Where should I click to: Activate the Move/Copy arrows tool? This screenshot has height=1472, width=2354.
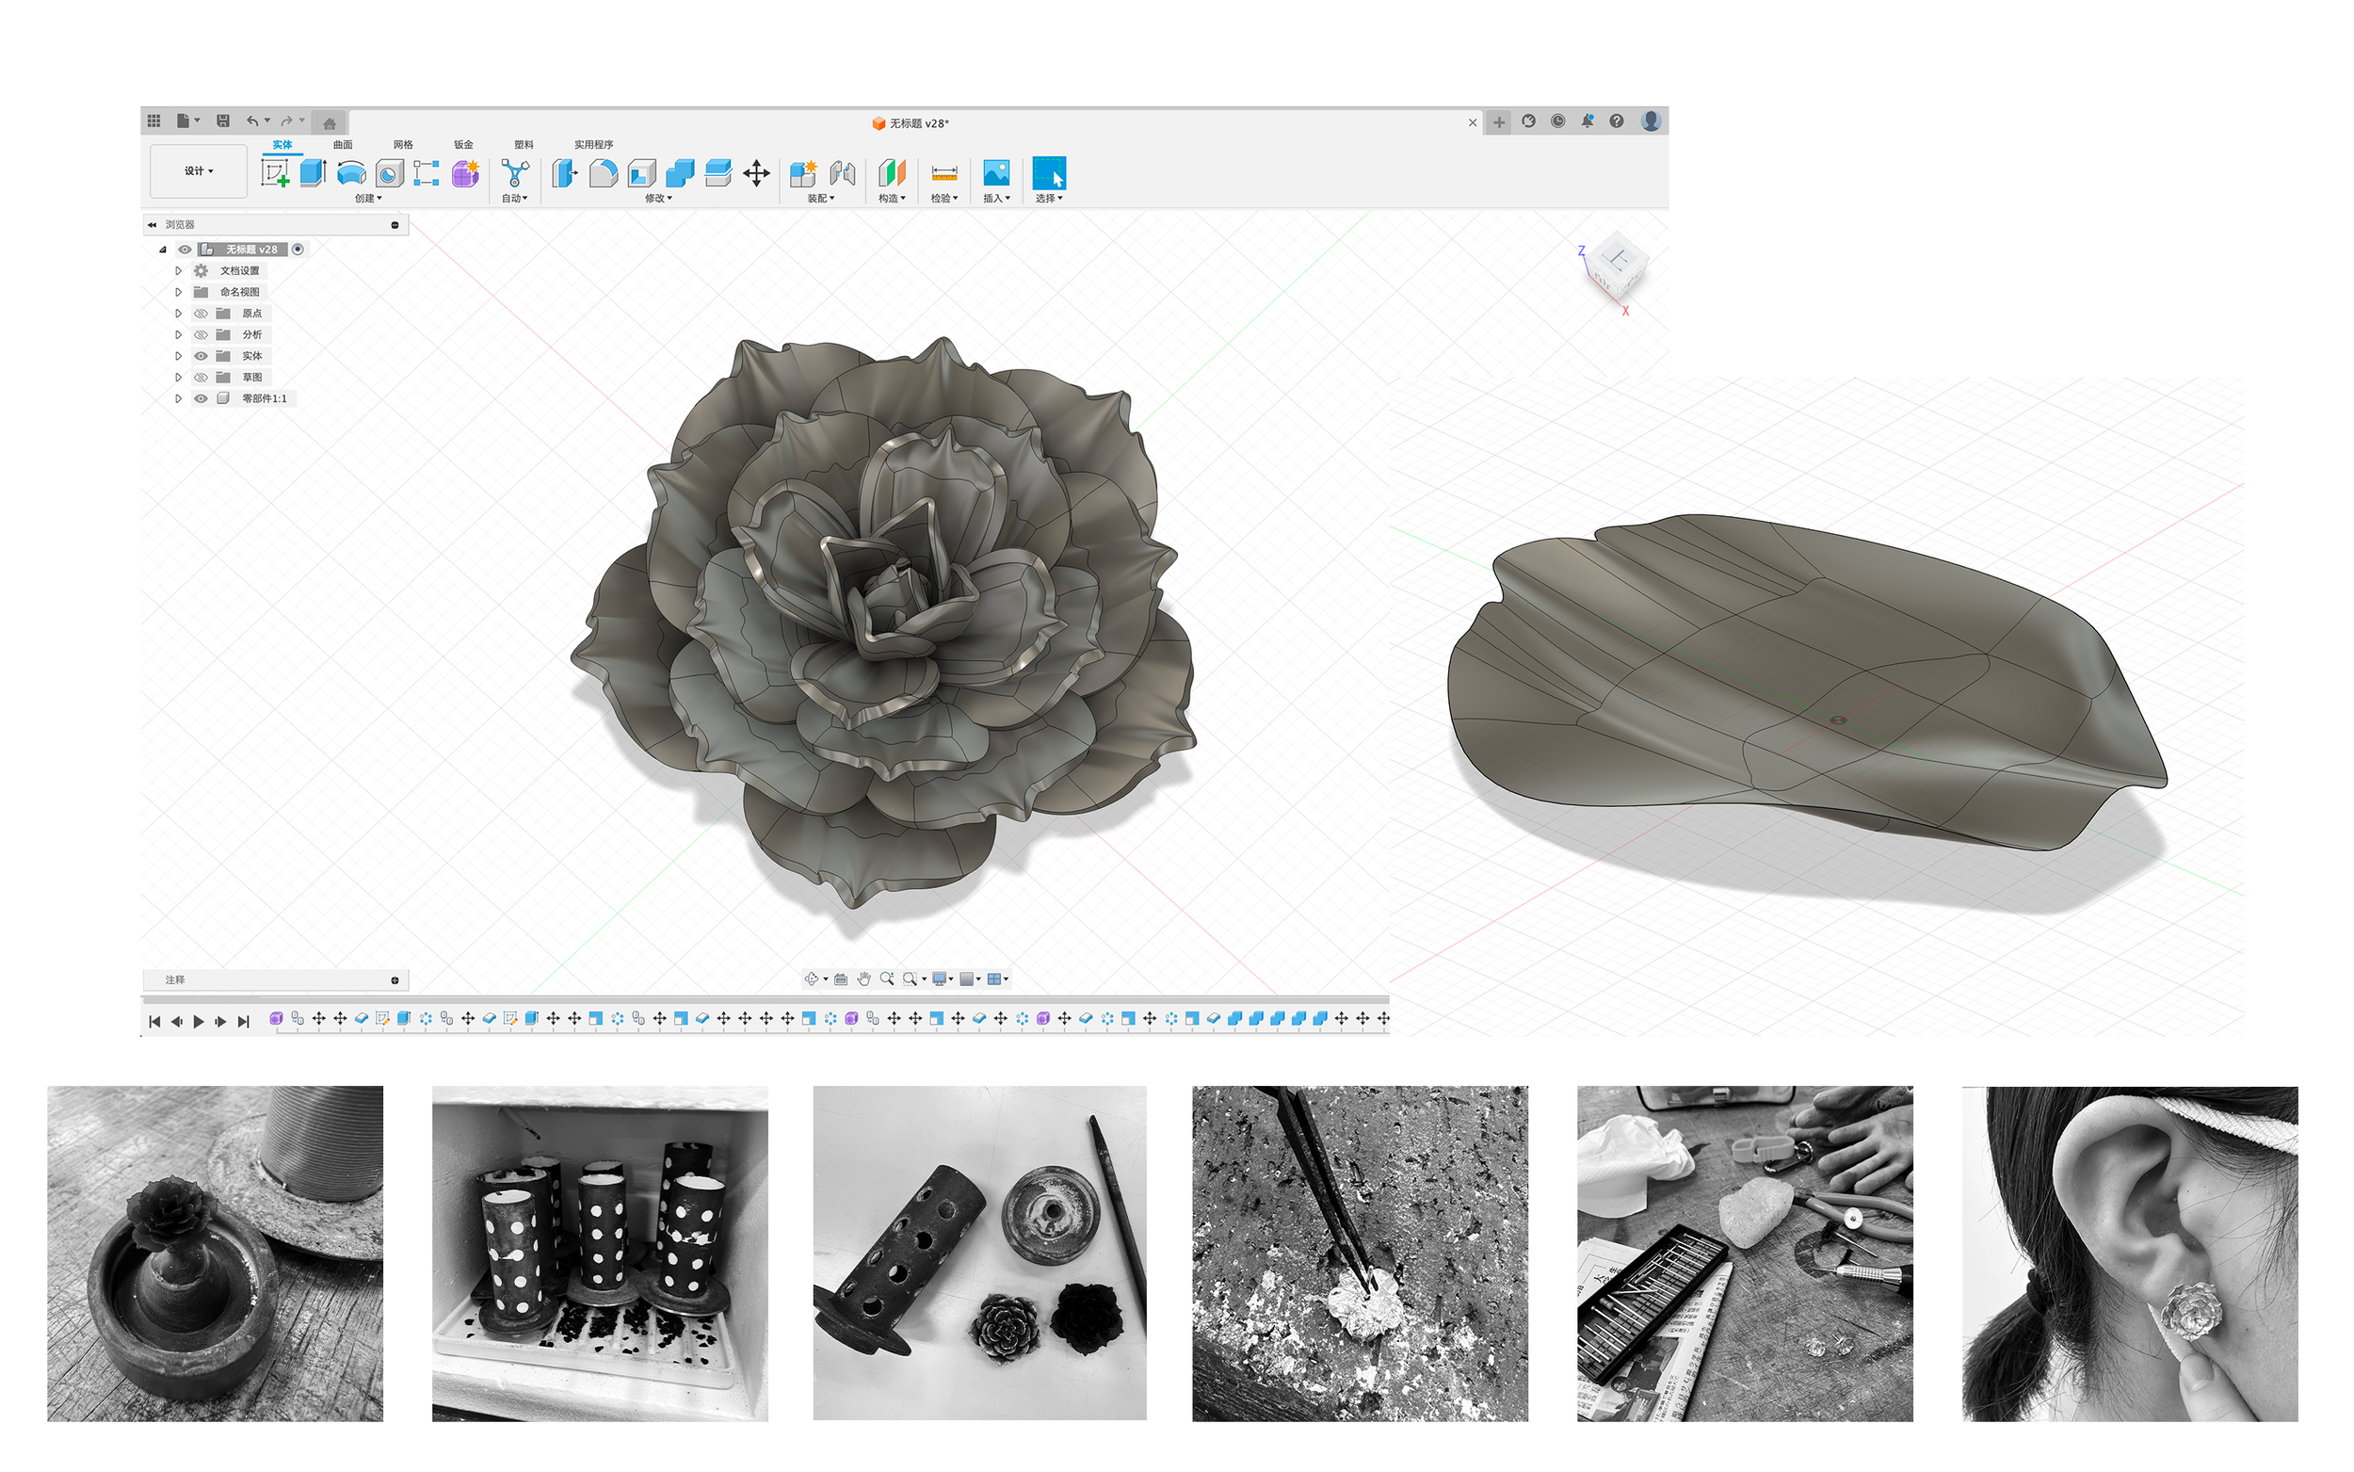point(756,173)
